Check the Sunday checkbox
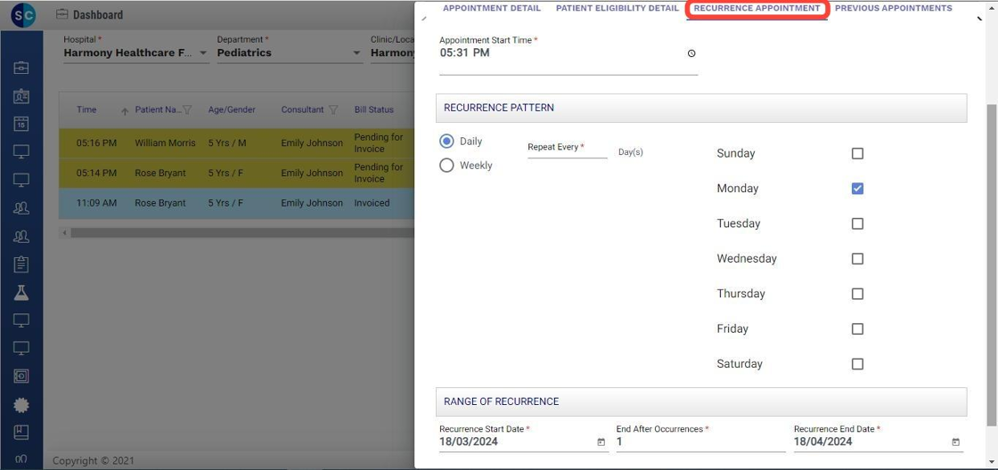998x470 pixels. click(x=857, y=153)
